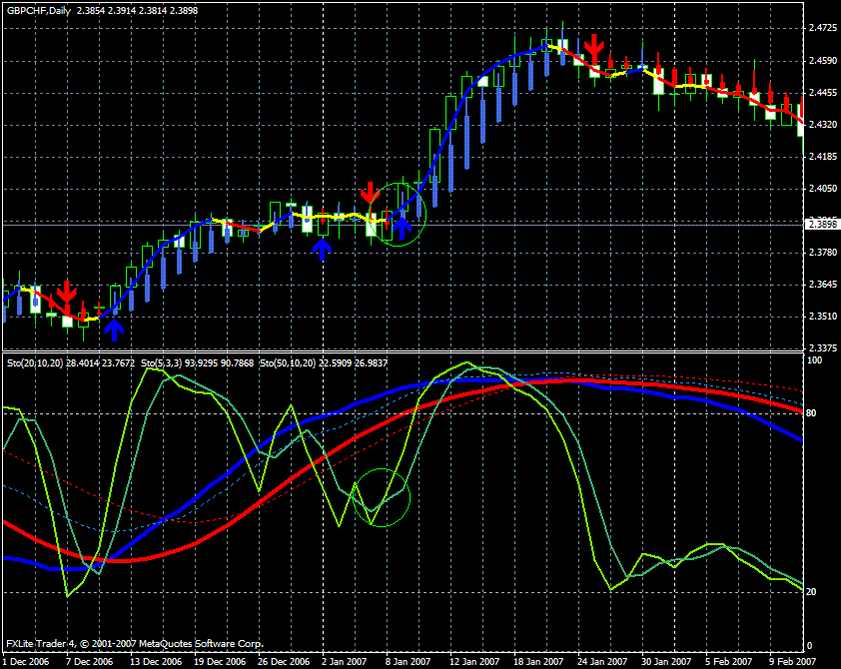
Task: Select blue buy arrow at 8 Jan 2007 candle
Action: click(402, 229)
